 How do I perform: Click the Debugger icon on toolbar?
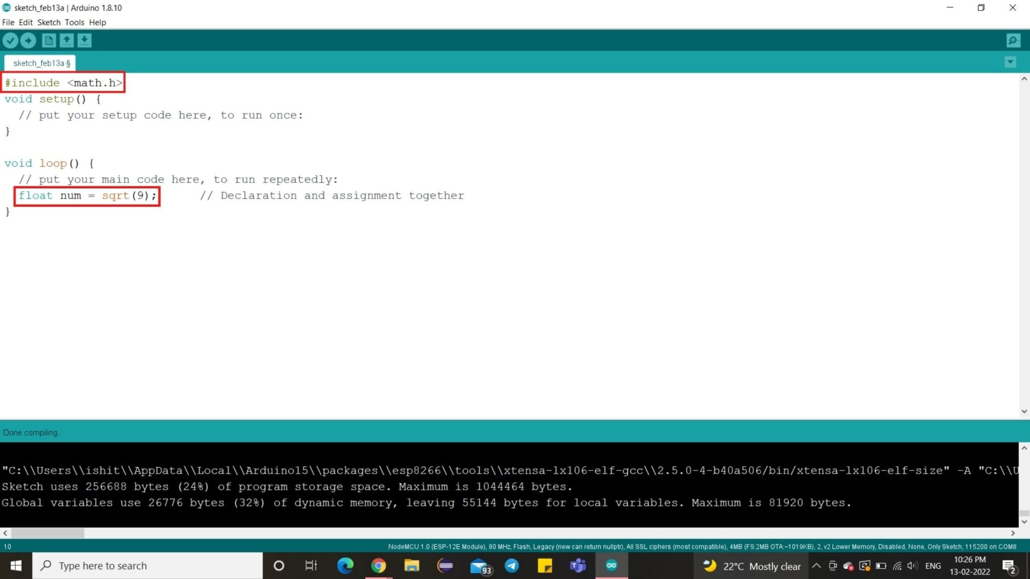click(x=1014, y=40)
